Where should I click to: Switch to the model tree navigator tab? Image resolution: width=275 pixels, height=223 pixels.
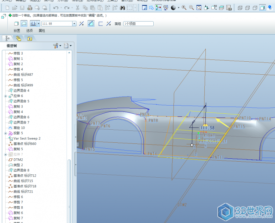(x=7, y=38)
